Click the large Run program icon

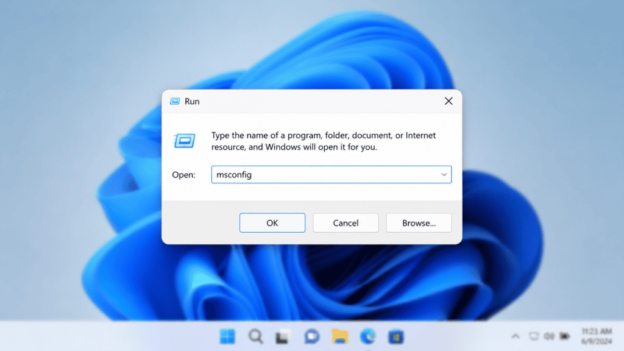coord(184,141)
